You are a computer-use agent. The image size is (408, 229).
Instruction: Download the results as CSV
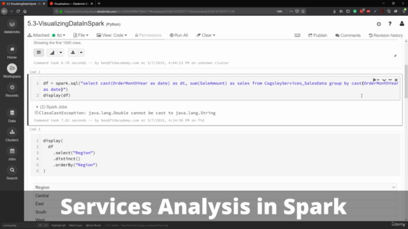coord(73,52)
